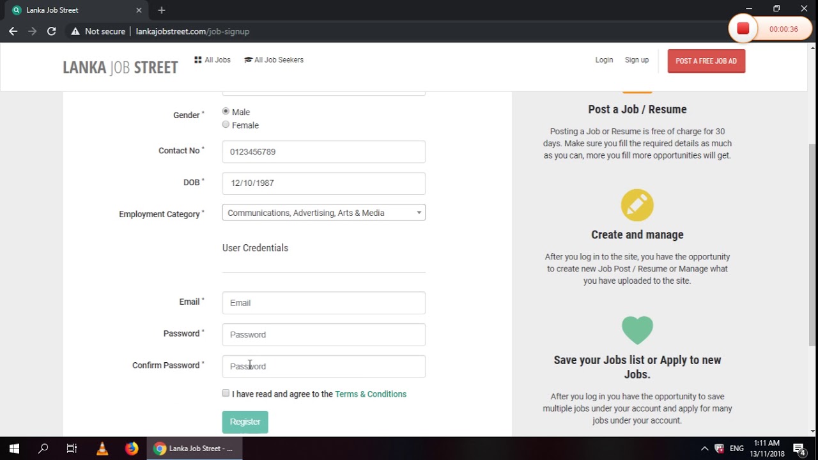Click the All Jobs grid icon

coord(198,59)
